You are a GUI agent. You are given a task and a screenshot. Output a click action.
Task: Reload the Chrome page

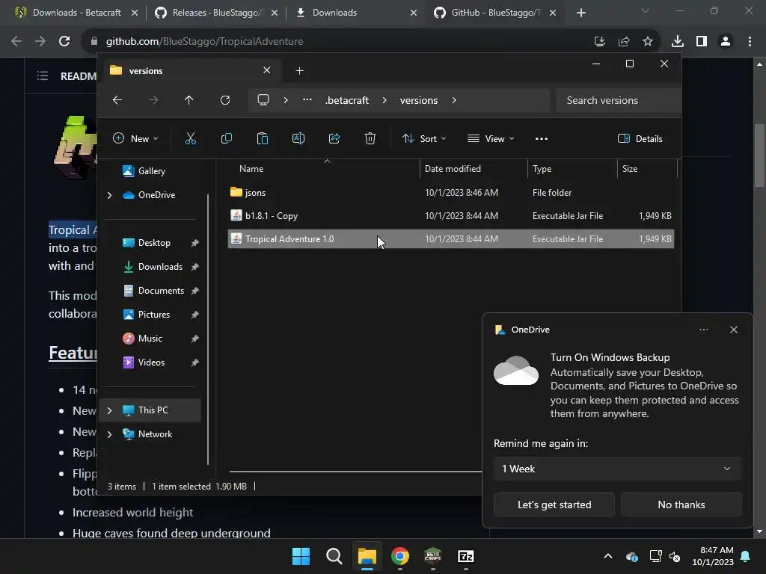64,41
